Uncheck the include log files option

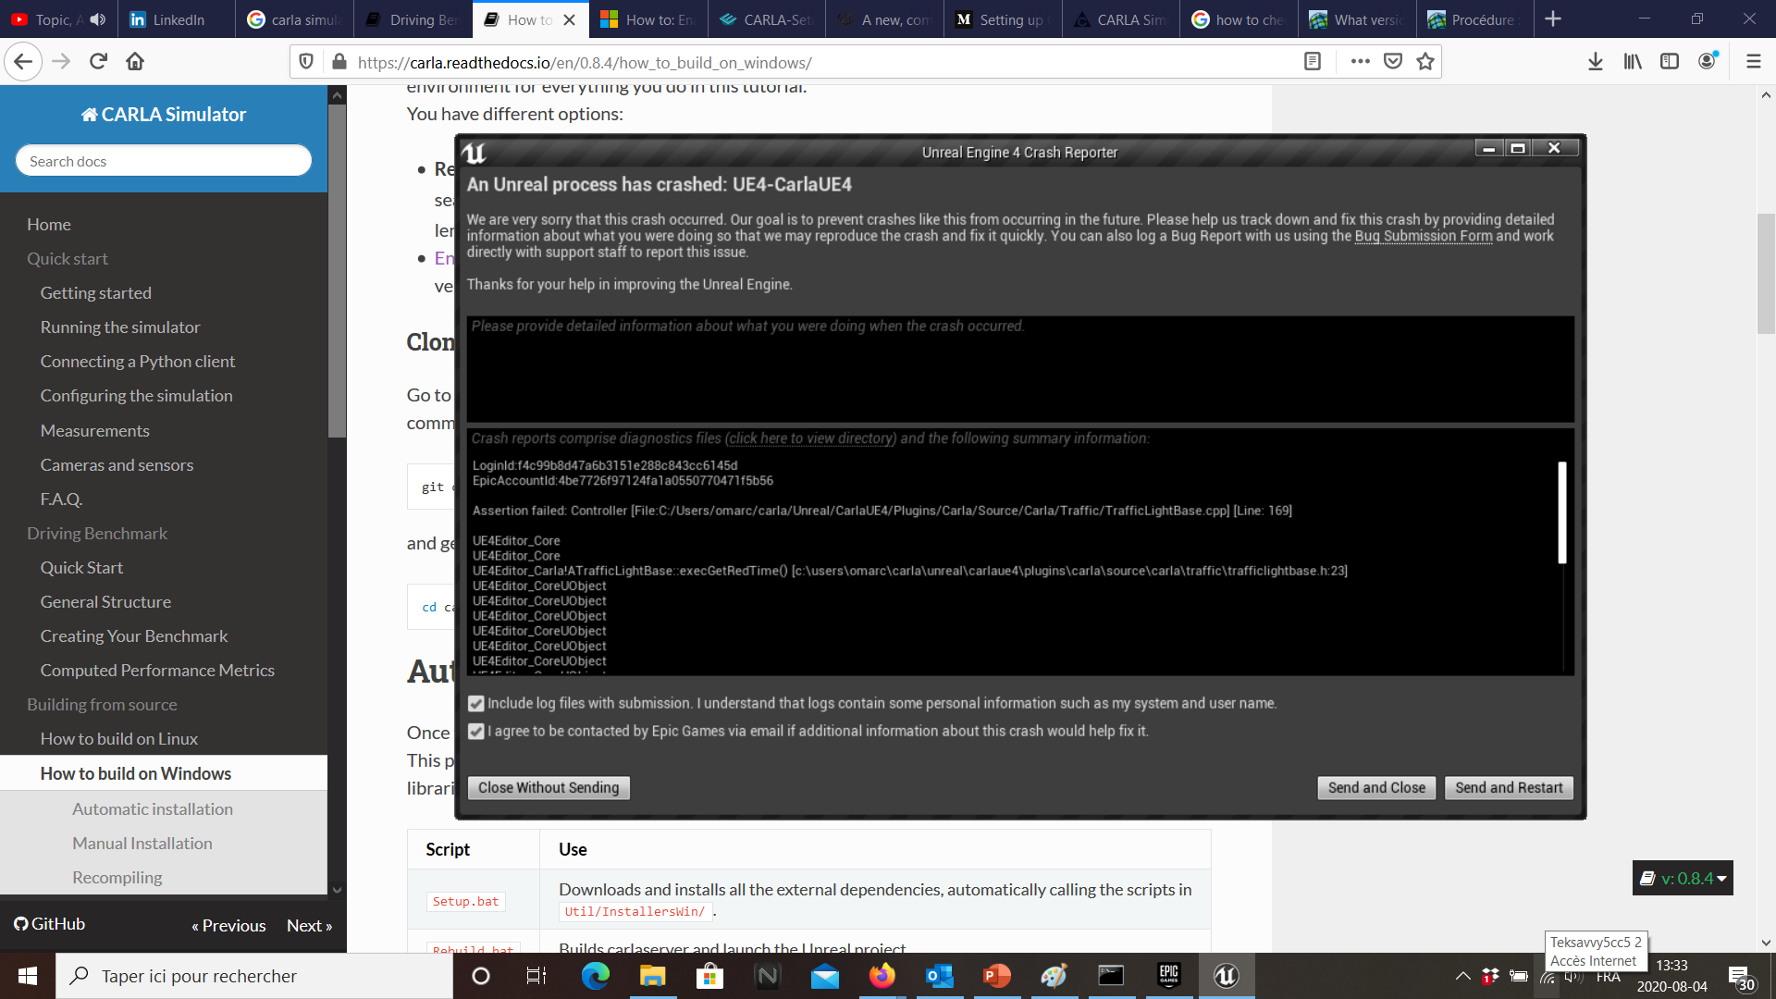coord(475,704)
